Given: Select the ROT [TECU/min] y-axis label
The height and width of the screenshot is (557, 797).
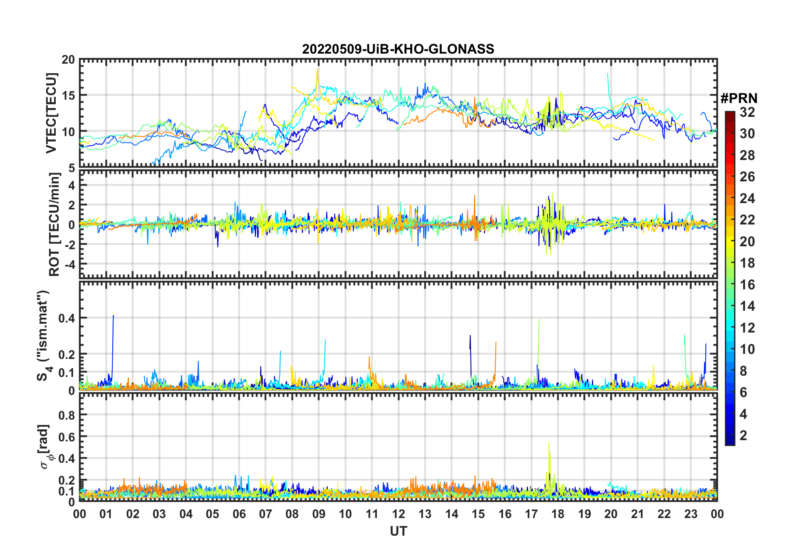Looking at the screenshot, I should (54, 224).
